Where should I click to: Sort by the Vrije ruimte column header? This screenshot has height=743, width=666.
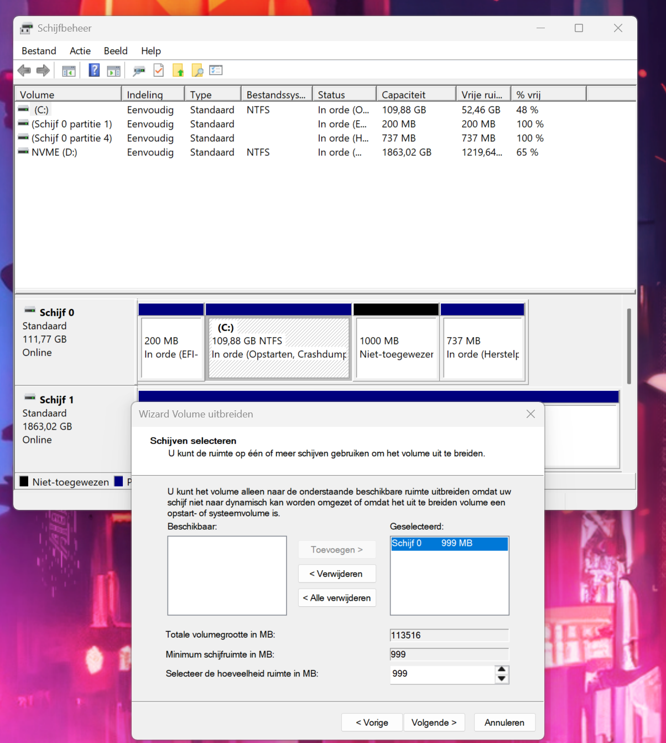[484, 94]
